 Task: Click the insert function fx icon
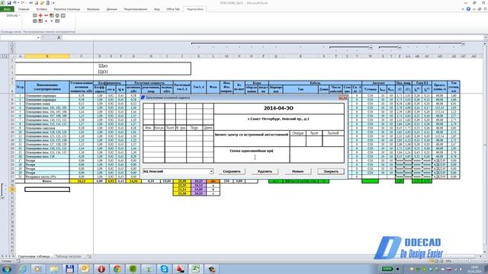[x=59, y=37]
